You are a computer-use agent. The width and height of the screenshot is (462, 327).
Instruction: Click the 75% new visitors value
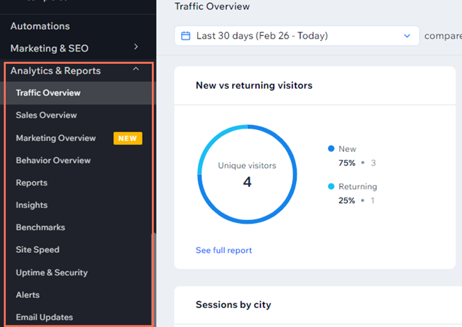coord(347,163)
